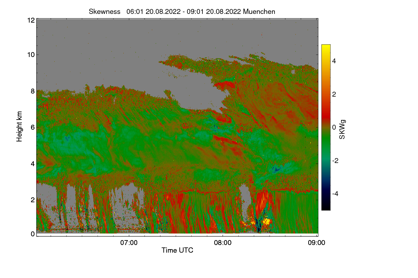418x278 pixels.
Task: Click the colorbar value -2
Action: [x=335, y=161]
